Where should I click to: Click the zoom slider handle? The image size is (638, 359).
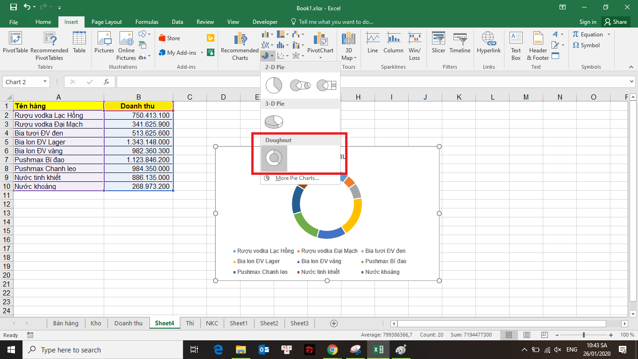(x=584, y=335)
